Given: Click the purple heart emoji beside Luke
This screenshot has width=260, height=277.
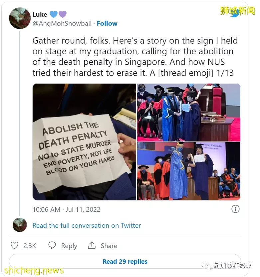Looking at the screenshot, I should coord(63,14).
